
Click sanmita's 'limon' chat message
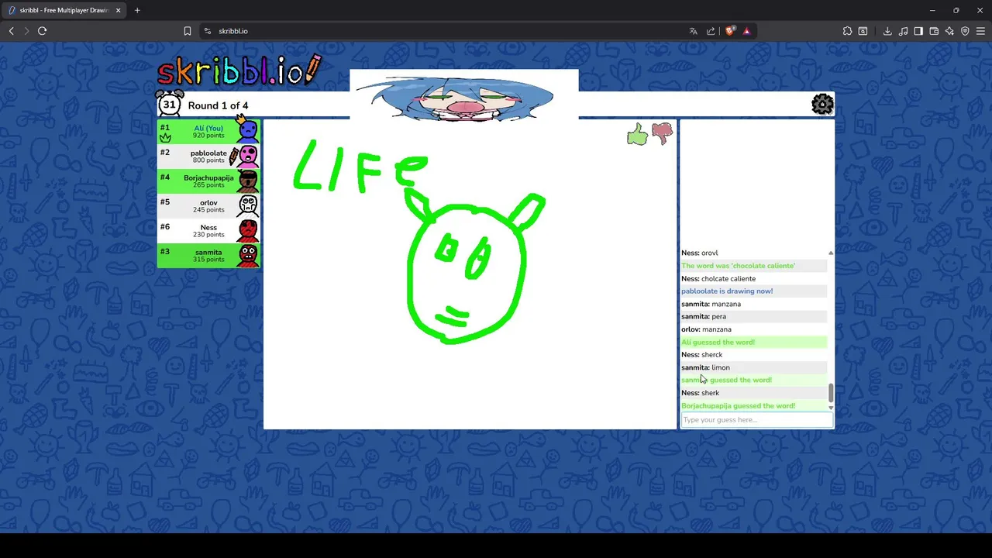pyautogui.click(x=705, y=367)
